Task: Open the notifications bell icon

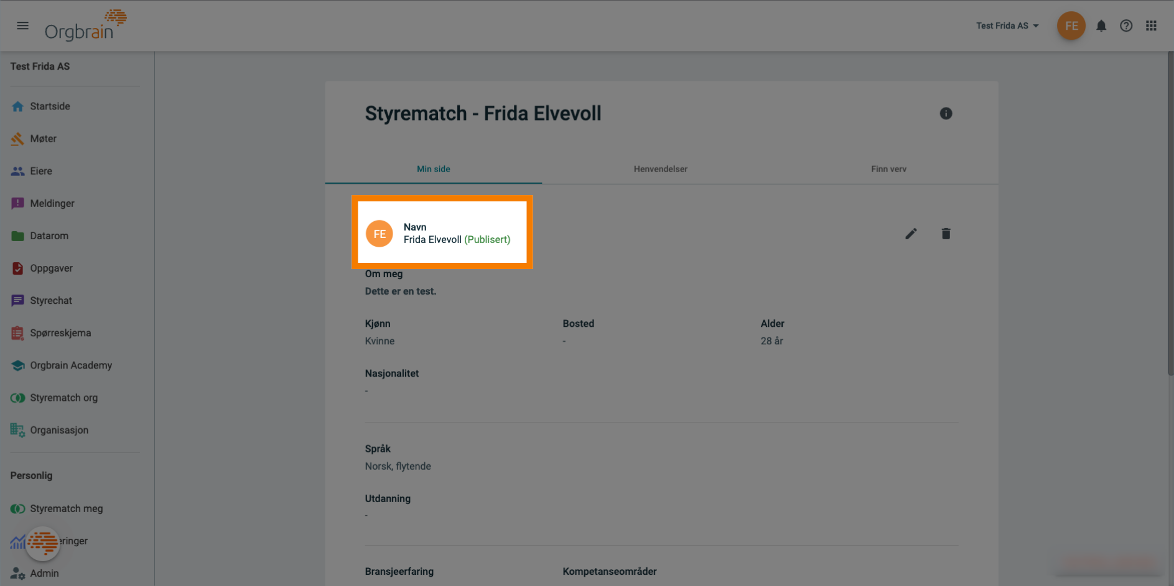Action: tap(1101, 25)
